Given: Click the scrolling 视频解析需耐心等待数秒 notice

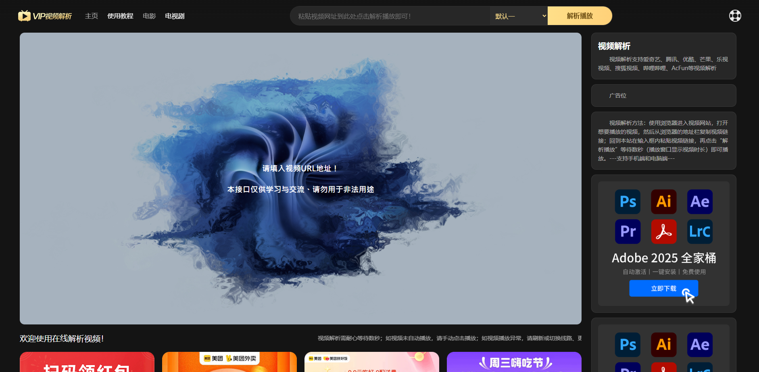Looking at the screenshot, I should pyautogui.click(x=449, y=338).
